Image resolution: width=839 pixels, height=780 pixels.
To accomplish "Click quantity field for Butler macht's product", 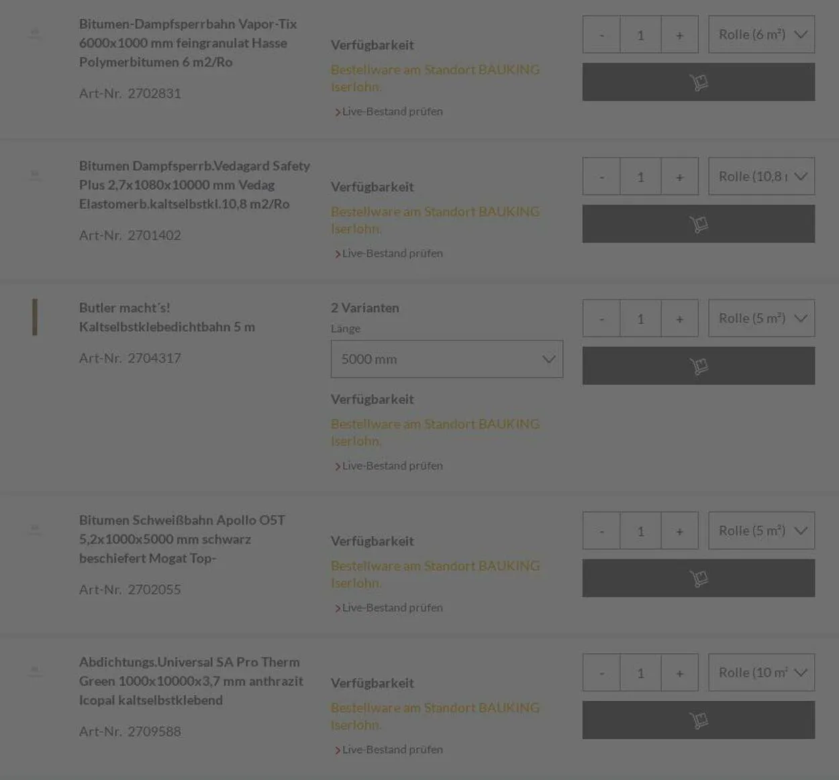I will click(x=640, y=319).
